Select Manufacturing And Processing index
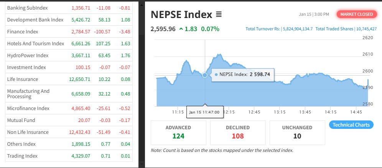 (28, 94)
